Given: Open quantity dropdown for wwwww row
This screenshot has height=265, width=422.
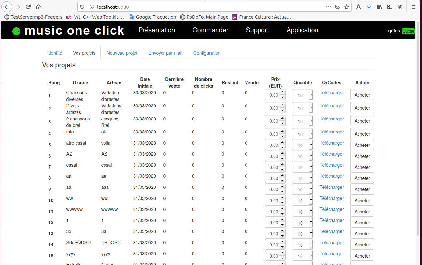Looking at the screenshot, I should point(302,212).
